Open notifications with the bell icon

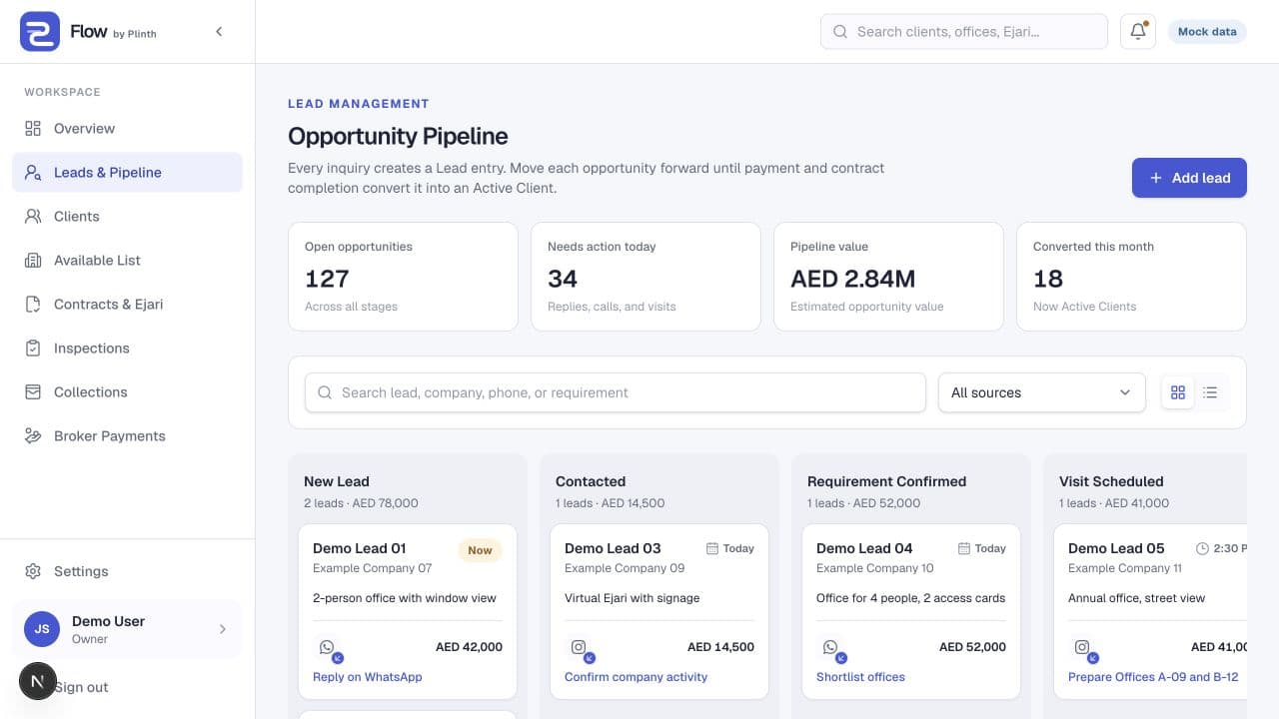1138,31
